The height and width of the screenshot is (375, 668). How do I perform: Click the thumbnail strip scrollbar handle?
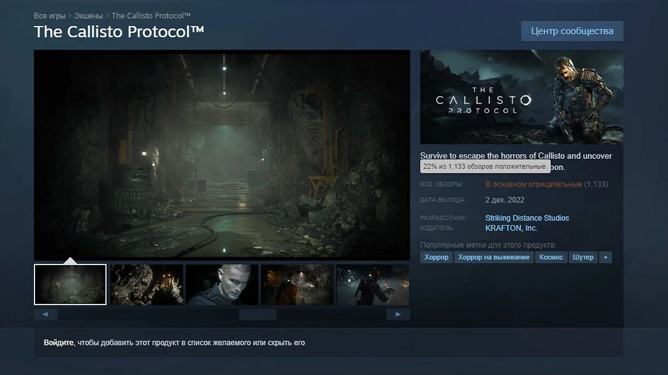(x=258, y=314)
